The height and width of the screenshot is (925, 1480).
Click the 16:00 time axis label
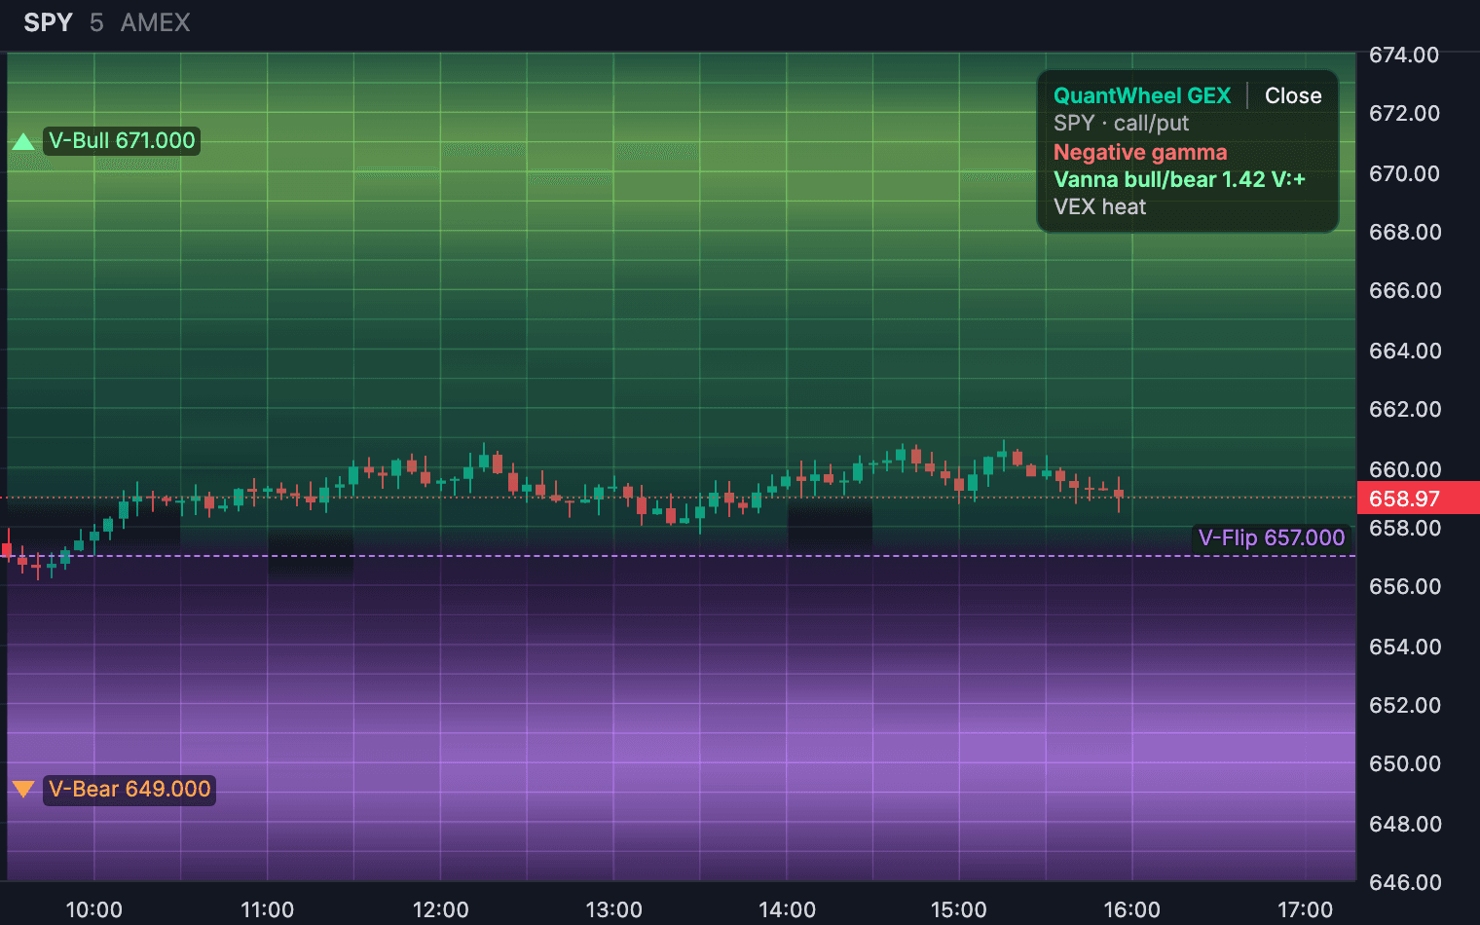[1131, 909]
